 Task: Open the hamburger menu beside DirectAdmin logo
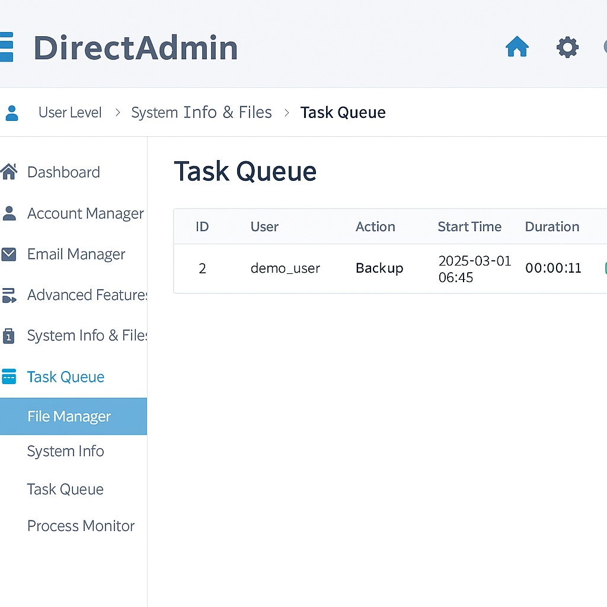(x=6, y=47)
